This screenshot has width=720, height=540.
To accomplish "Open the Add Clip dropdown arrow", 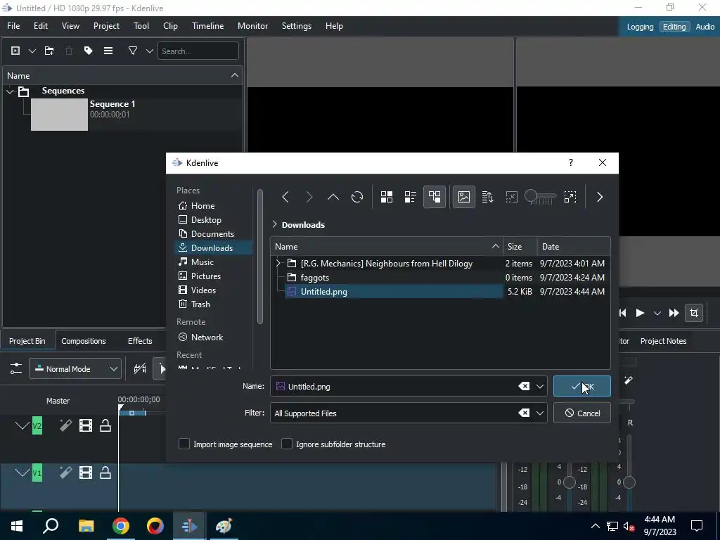I will click(32, 51).
